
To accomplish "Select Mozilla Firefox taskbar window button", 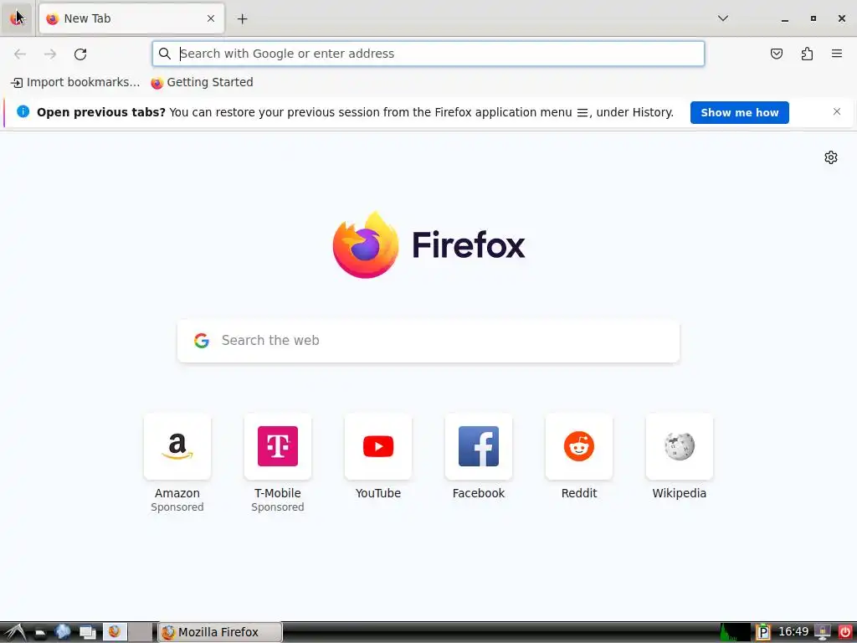I will (x=220, y=632).
